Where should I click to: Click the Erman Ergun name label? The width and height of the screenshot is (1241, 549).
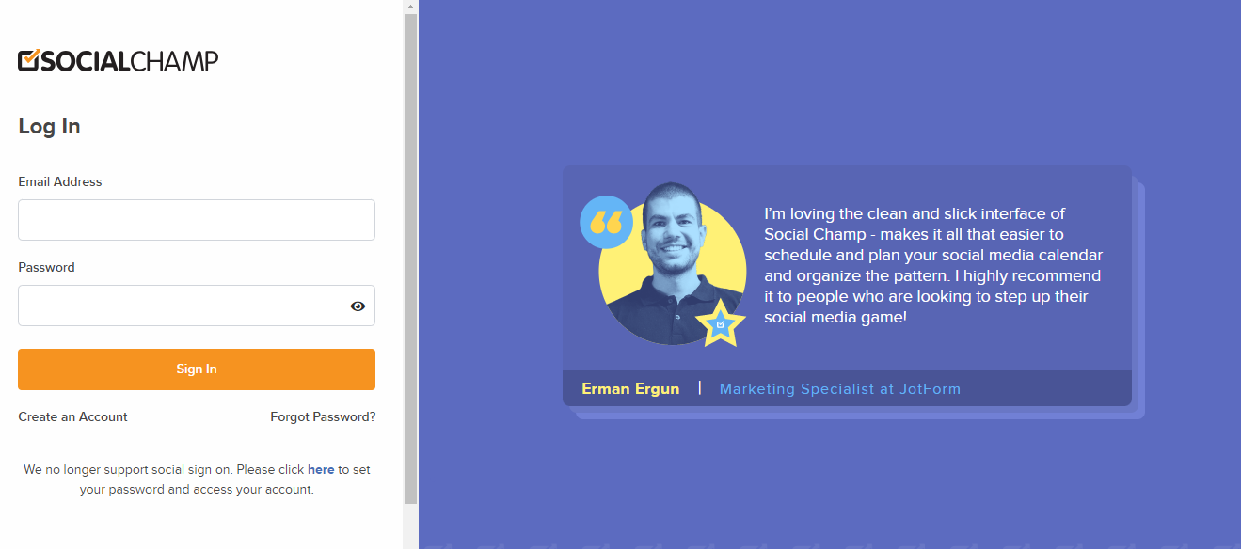(x=630, y=388)
